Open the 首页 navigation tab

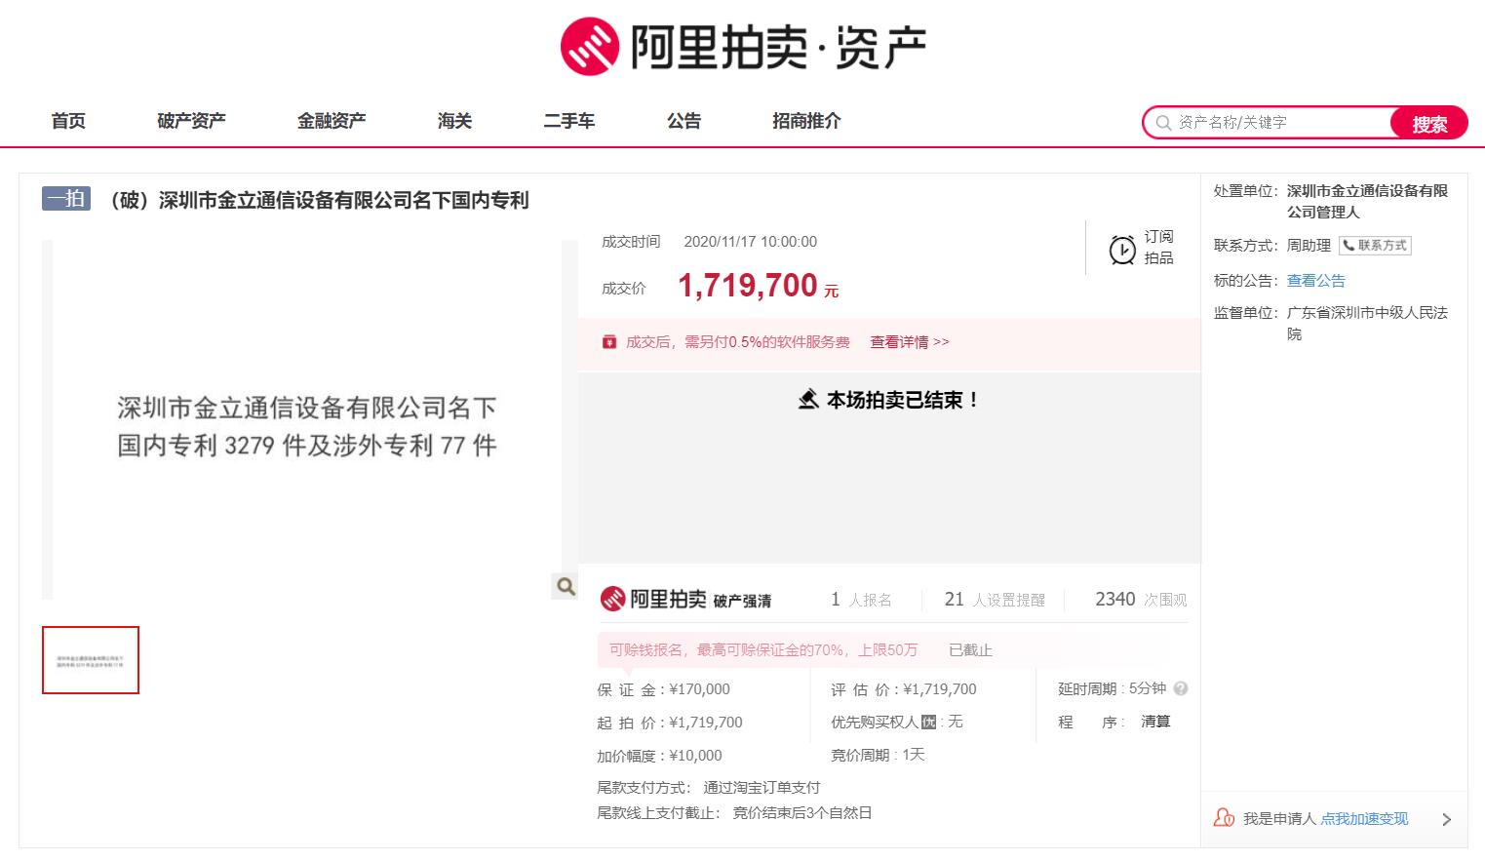coord(68,121)
